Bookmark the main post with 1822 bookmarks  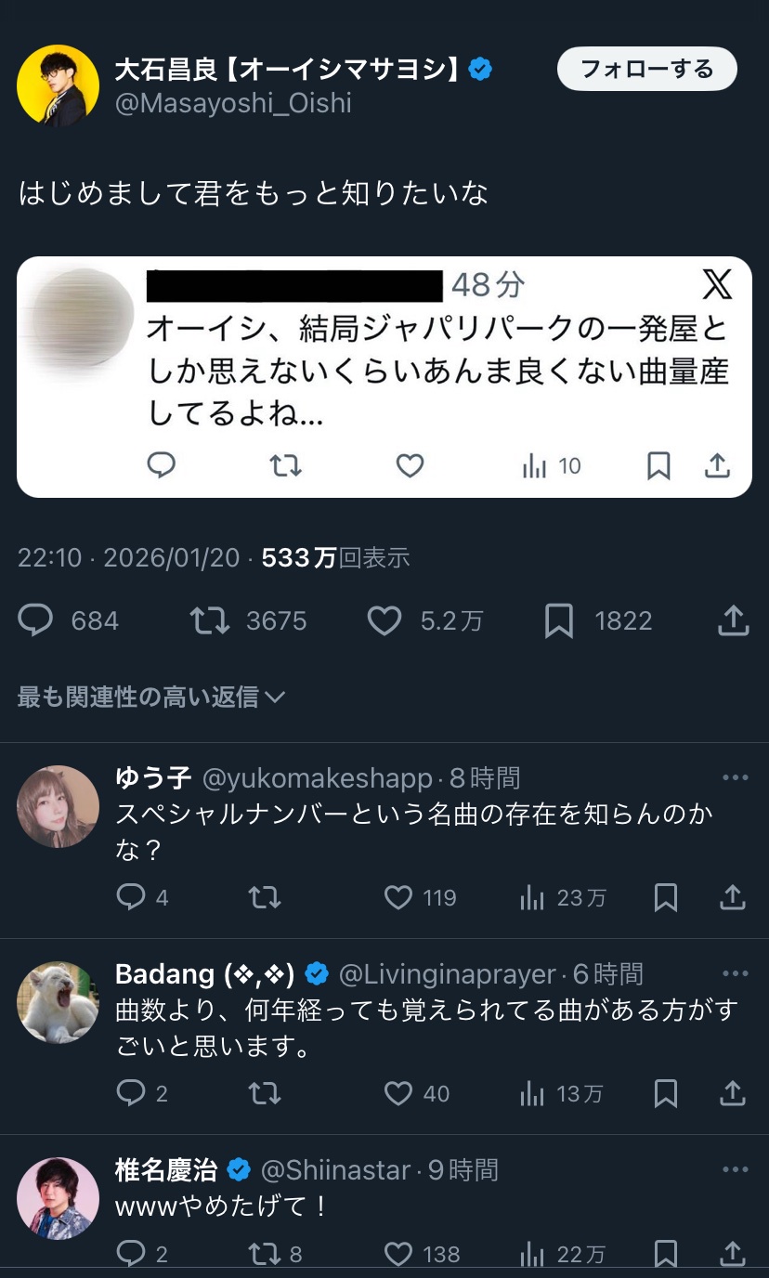[559, 620]
